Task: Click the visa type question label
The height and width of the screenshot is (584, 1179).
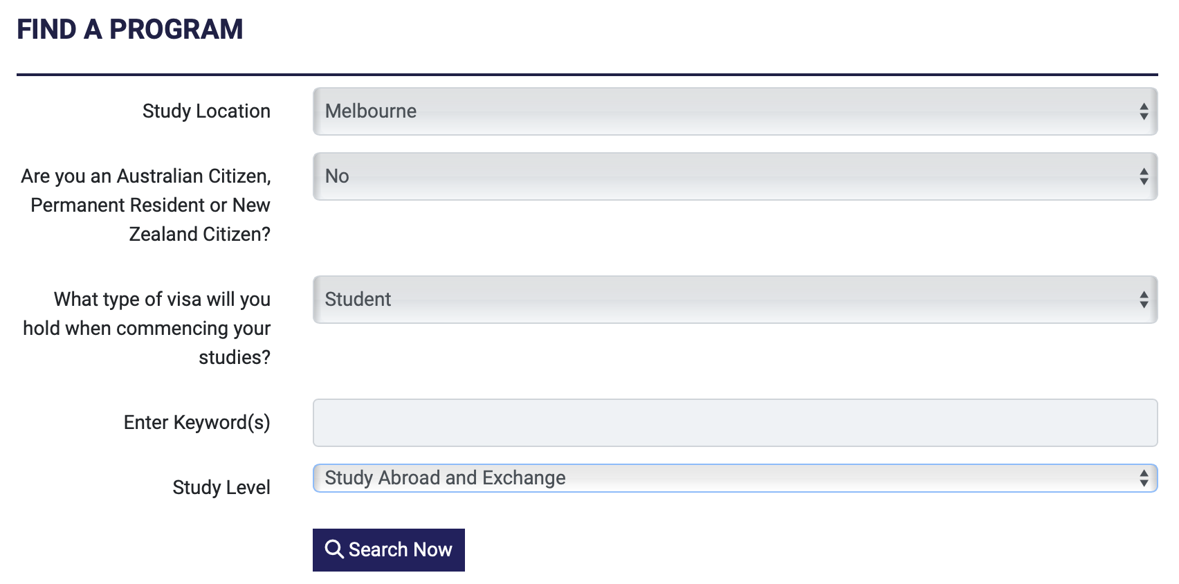Action: point(147,328)
